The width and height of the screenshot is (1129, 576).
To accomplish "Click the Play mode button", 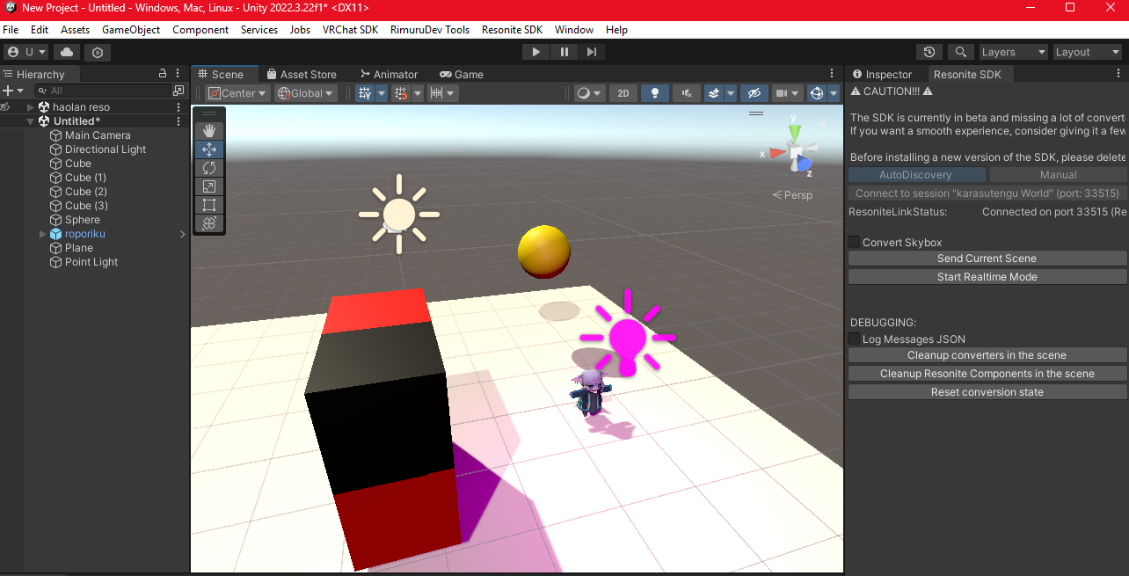I will [535, 53].
